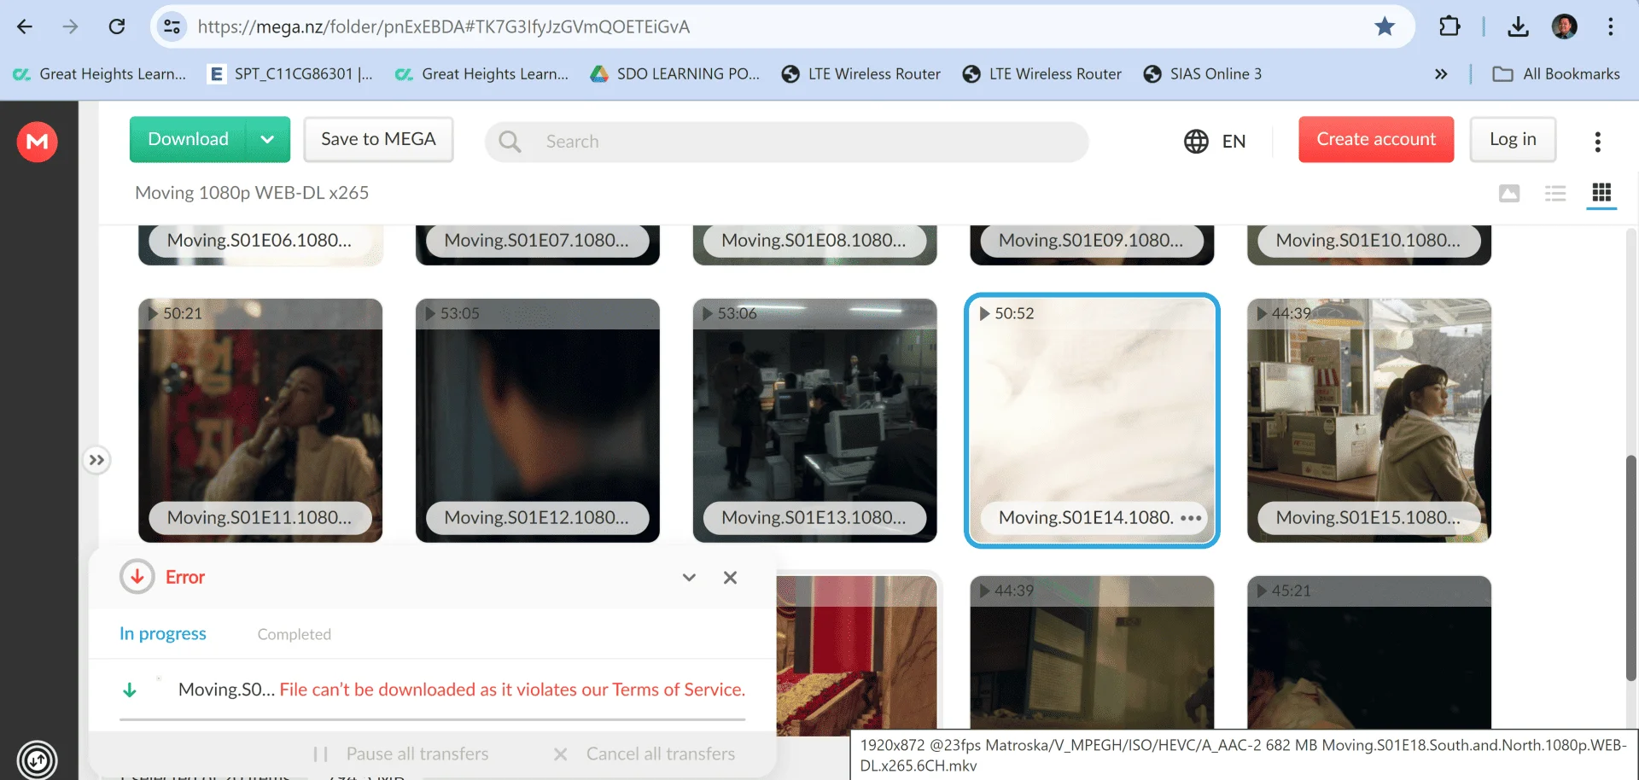Click the transfer progress bar line
This screenshot has width=1639, height=780.
432,719
